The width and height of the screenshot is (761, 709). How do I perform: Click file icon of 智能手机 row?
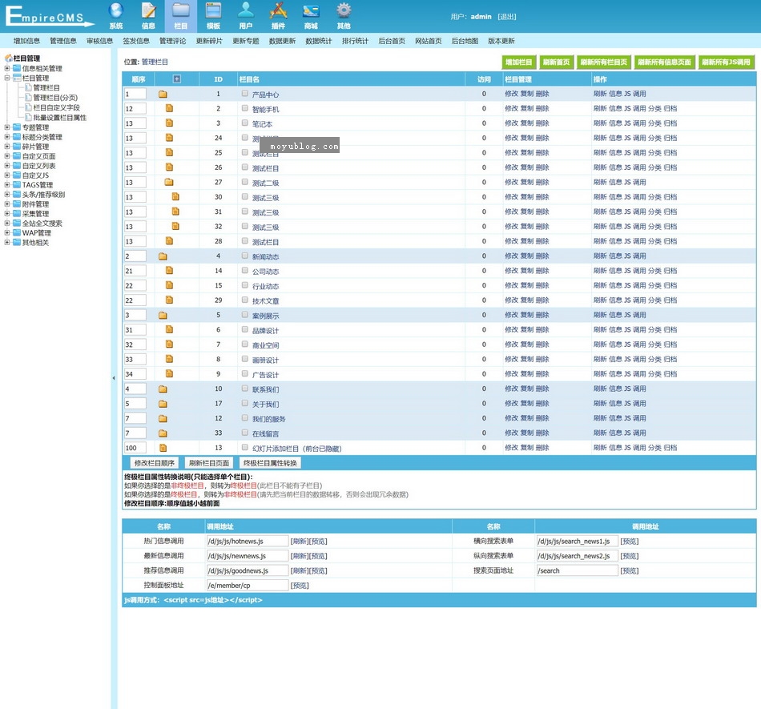169,108
